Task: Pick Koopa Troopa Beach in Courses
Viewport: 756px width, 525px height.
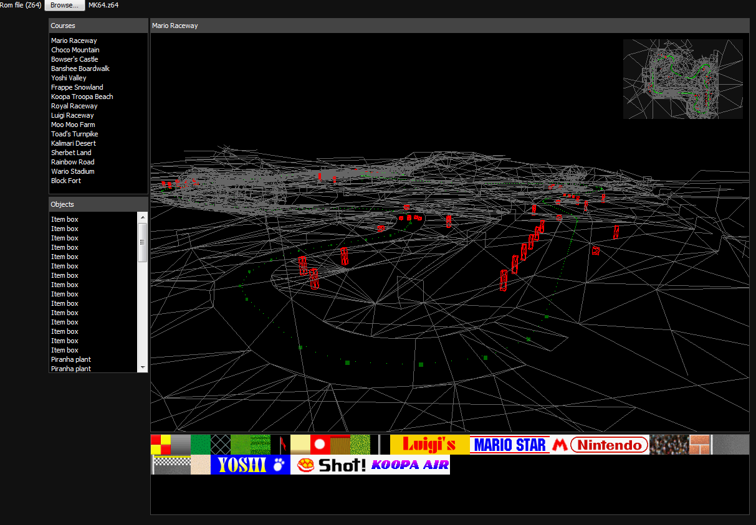Action: pyautogui.click(x=82, y=97)
